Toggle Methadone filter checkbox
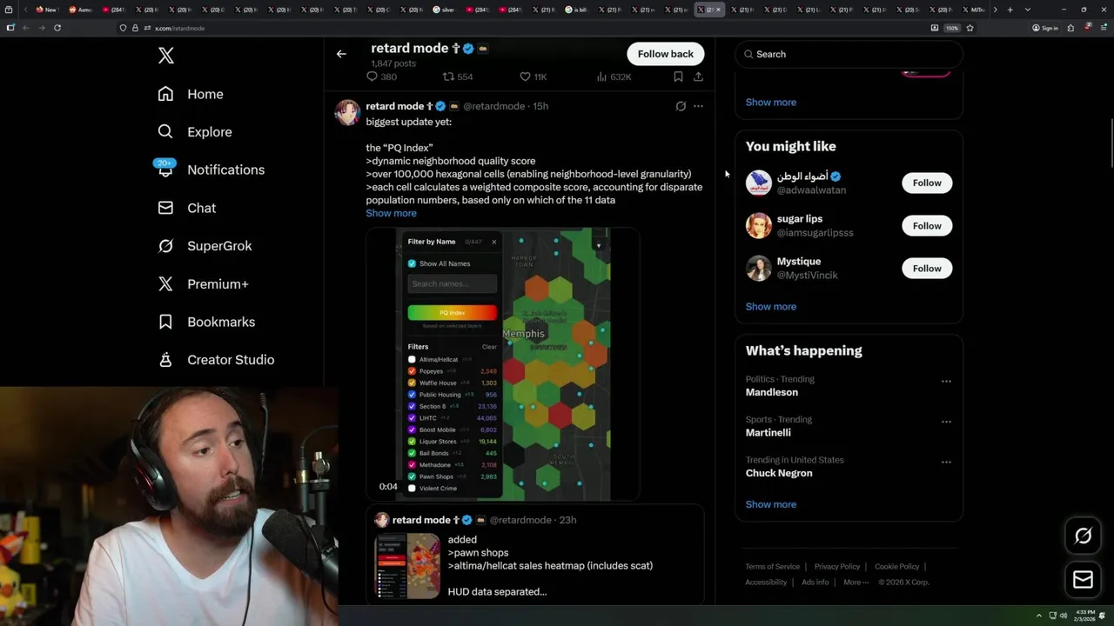Image resolution: width=1114 pixels, height=626 pixels. (x=413, y=465)
